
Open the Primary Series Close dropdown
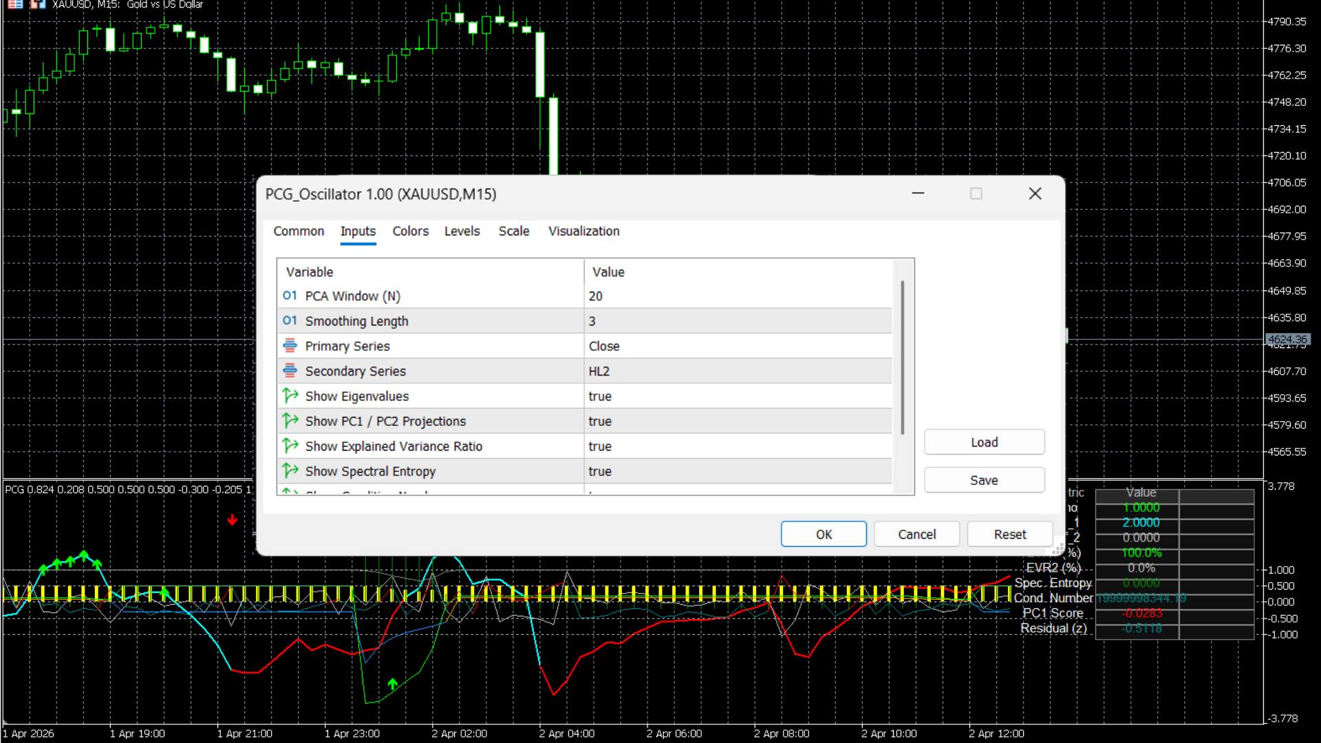[688, 345]
